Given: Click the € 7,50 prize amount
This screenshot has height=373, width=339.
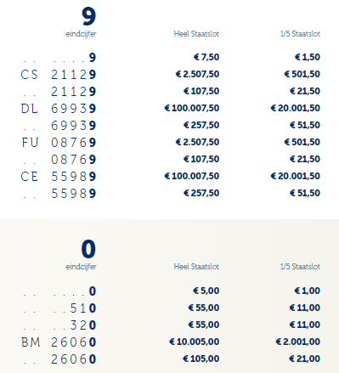Looking at the screenshot, I should tap(206, 57).
